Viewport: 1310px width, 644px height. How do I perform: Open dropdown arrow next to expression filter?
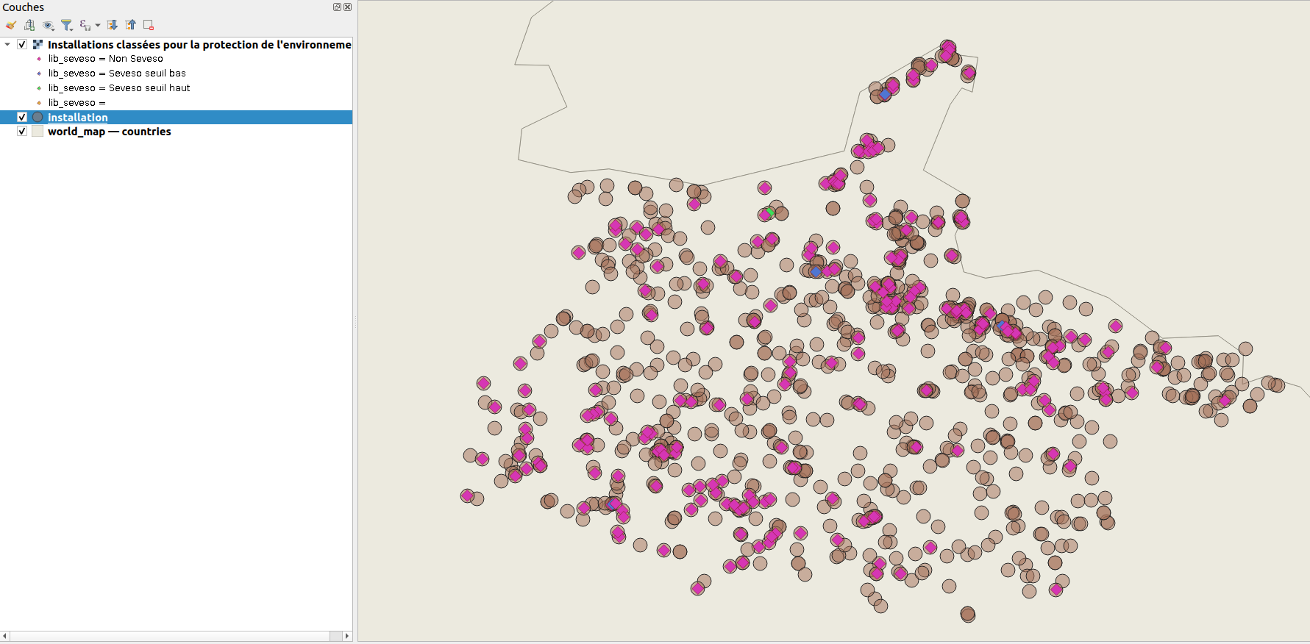coord(98,25)
